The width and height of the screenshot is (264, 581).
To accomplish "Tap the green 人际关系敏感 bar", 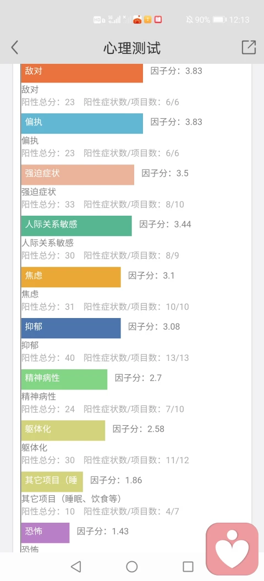I will tap(76, 226).
